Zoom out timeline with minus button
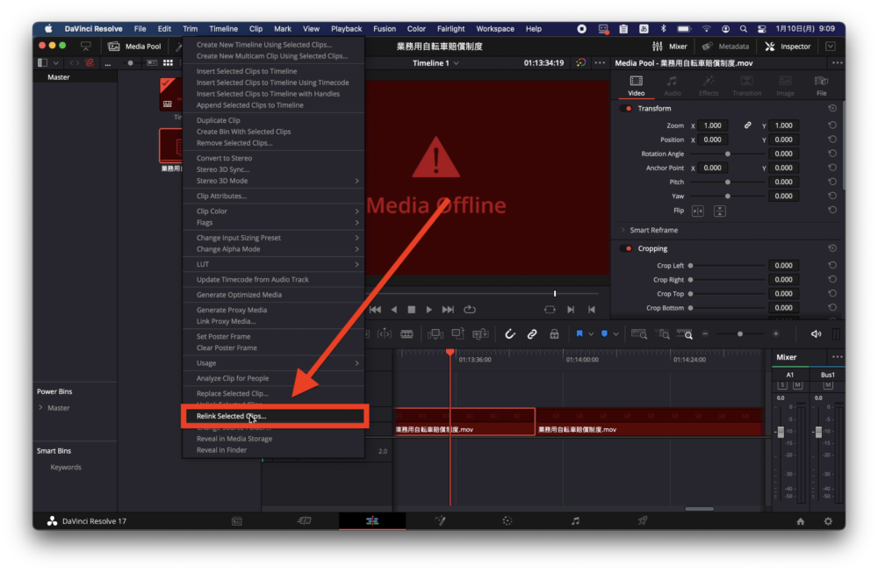This screenshot has width=878, height=573. coord(705,334)
